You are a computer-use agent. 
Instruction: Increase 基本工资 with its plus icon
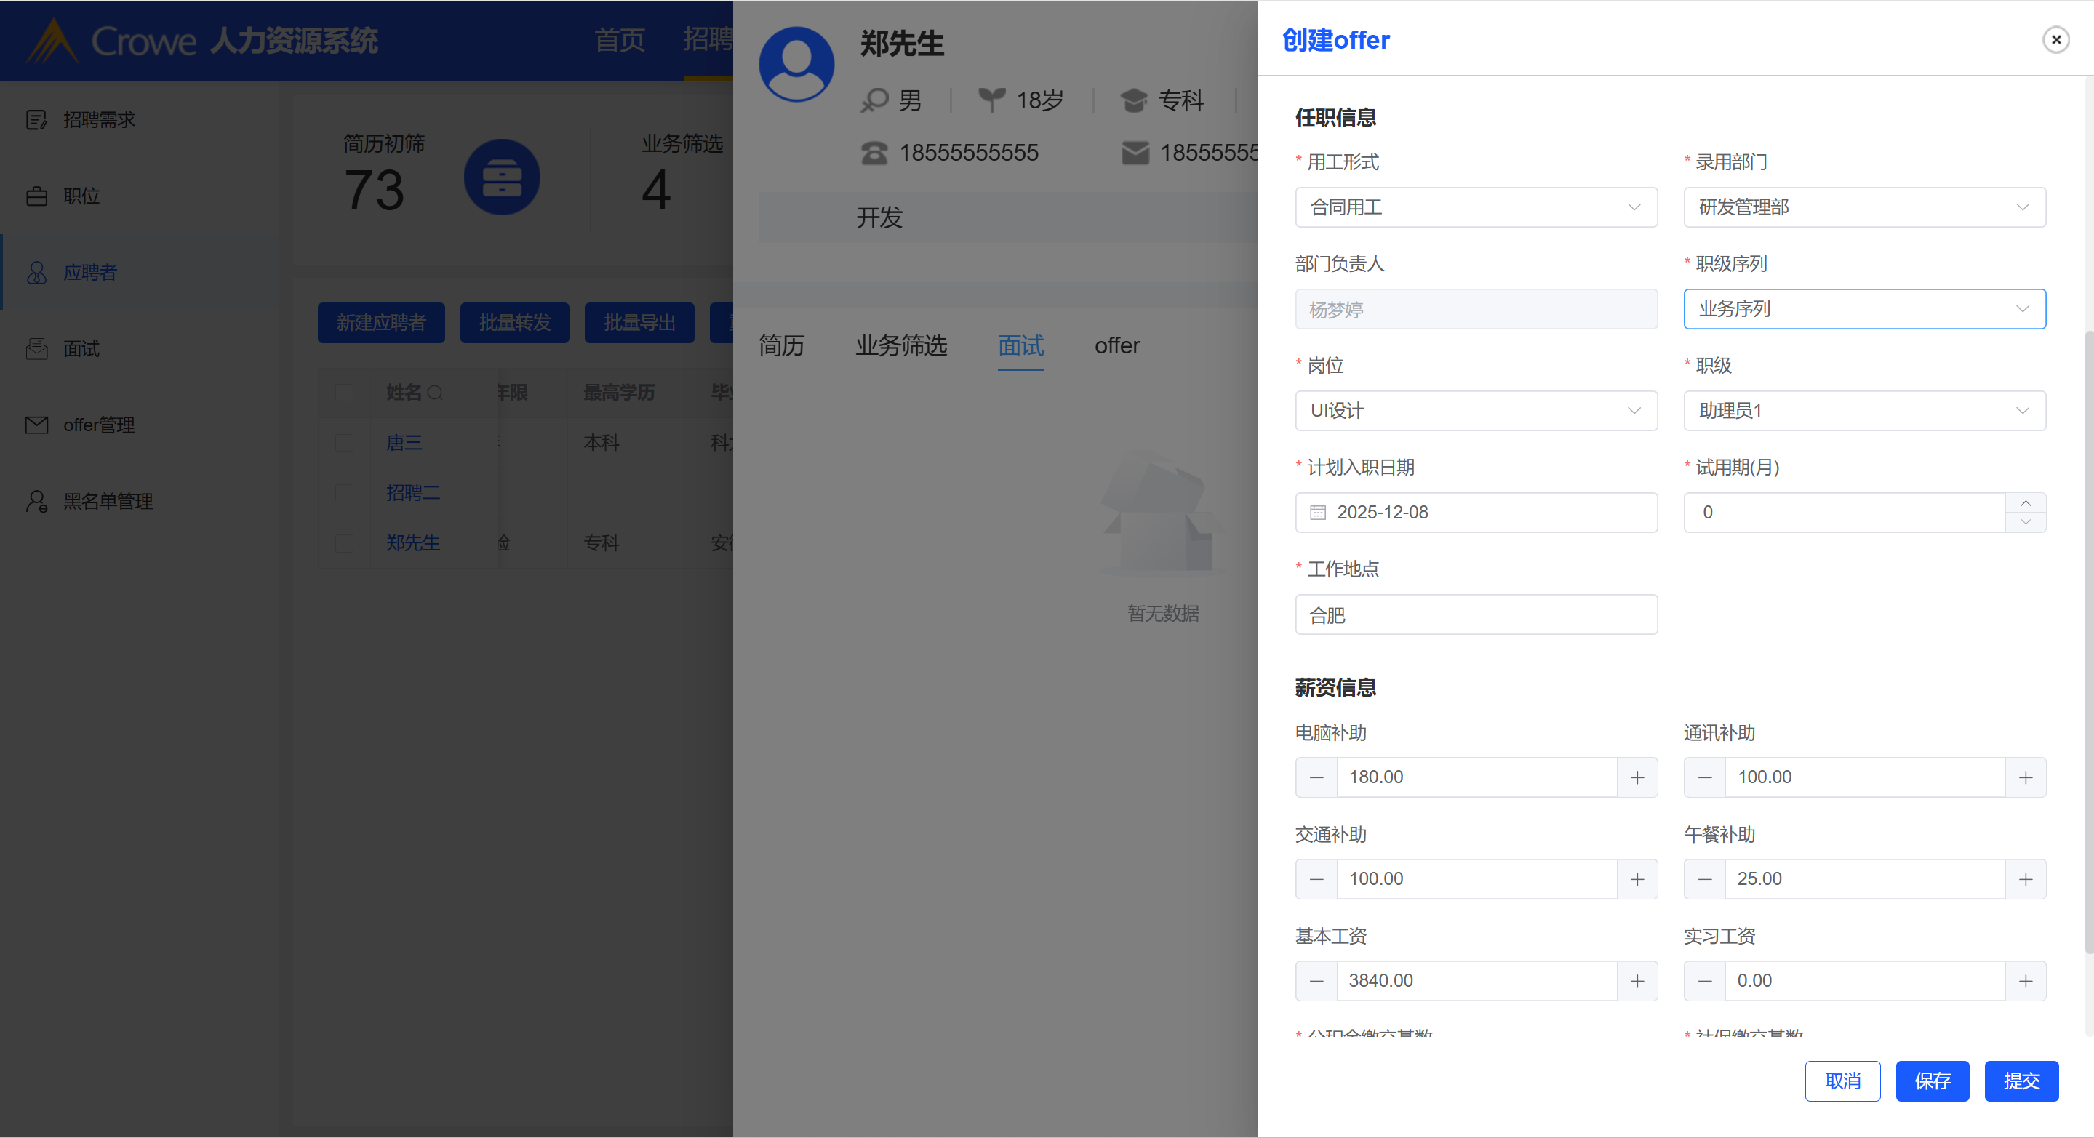1637,981
